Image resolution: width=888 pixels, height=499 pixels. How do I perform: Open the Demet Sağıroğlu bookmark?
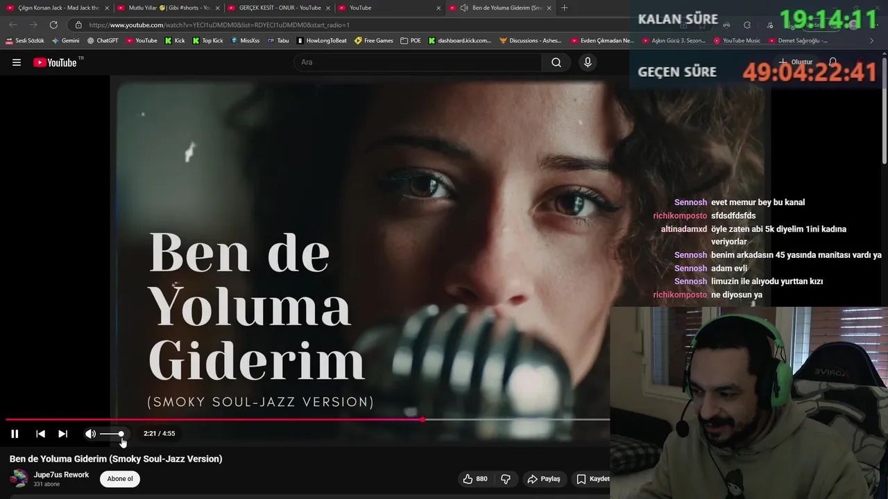(798, 41)
